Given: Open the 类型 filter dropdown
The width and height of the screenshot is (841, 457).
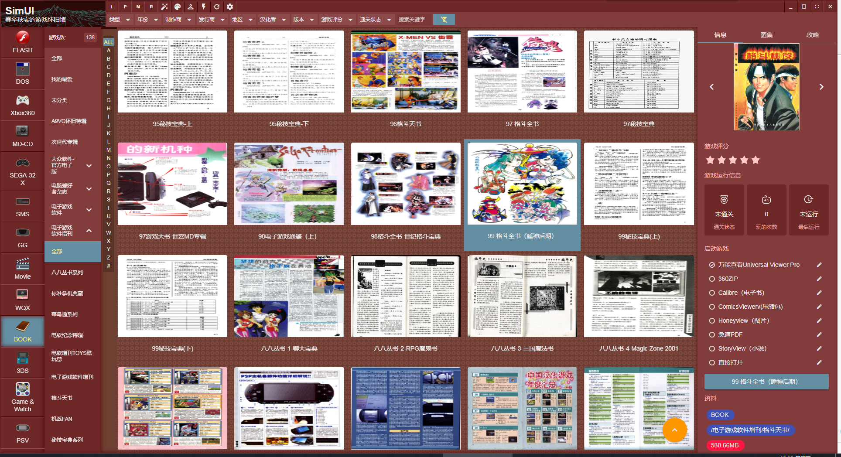Looking at the screenshot, I should pos(120,19).
